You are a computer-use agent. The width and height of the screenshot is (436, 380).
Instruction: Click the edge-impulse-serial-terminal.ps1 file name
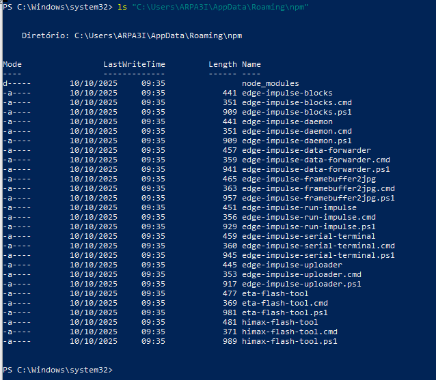(x=318, y=255)
